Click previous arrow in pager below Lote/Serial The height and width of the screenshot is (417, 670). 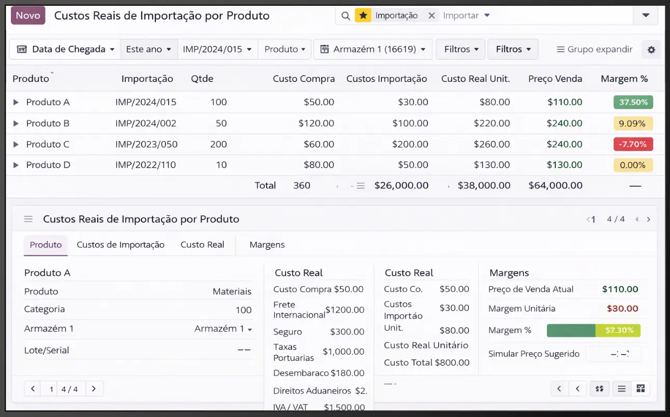pos(33,388)
